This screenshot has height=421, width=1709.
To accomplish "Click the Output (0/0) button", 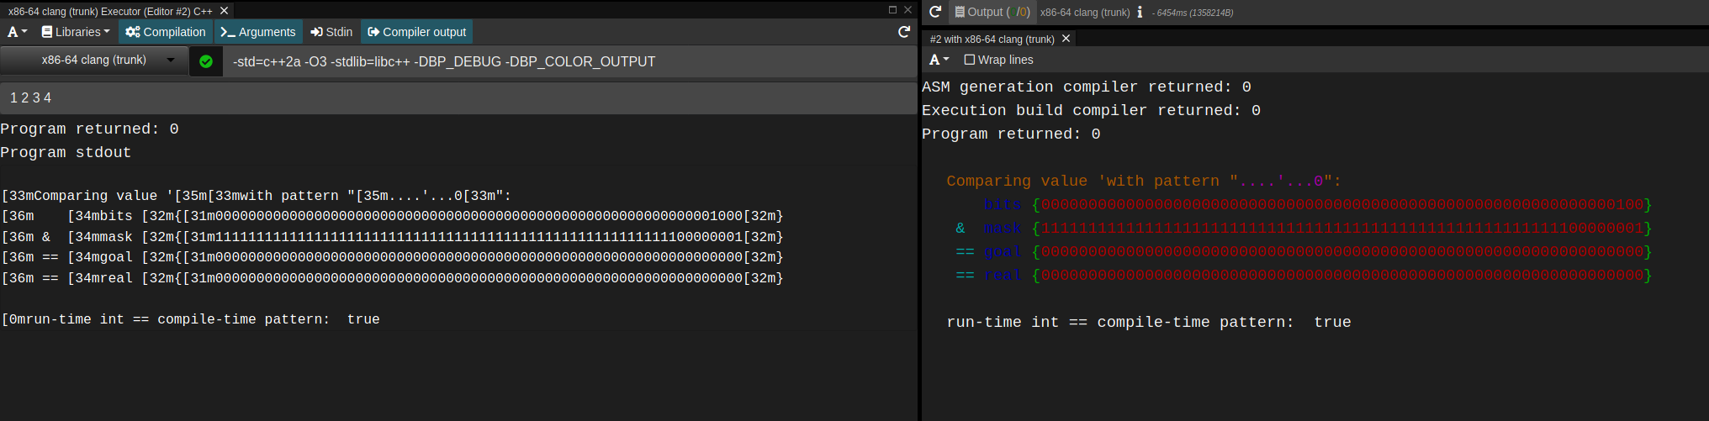I will (x=992, y=12).
